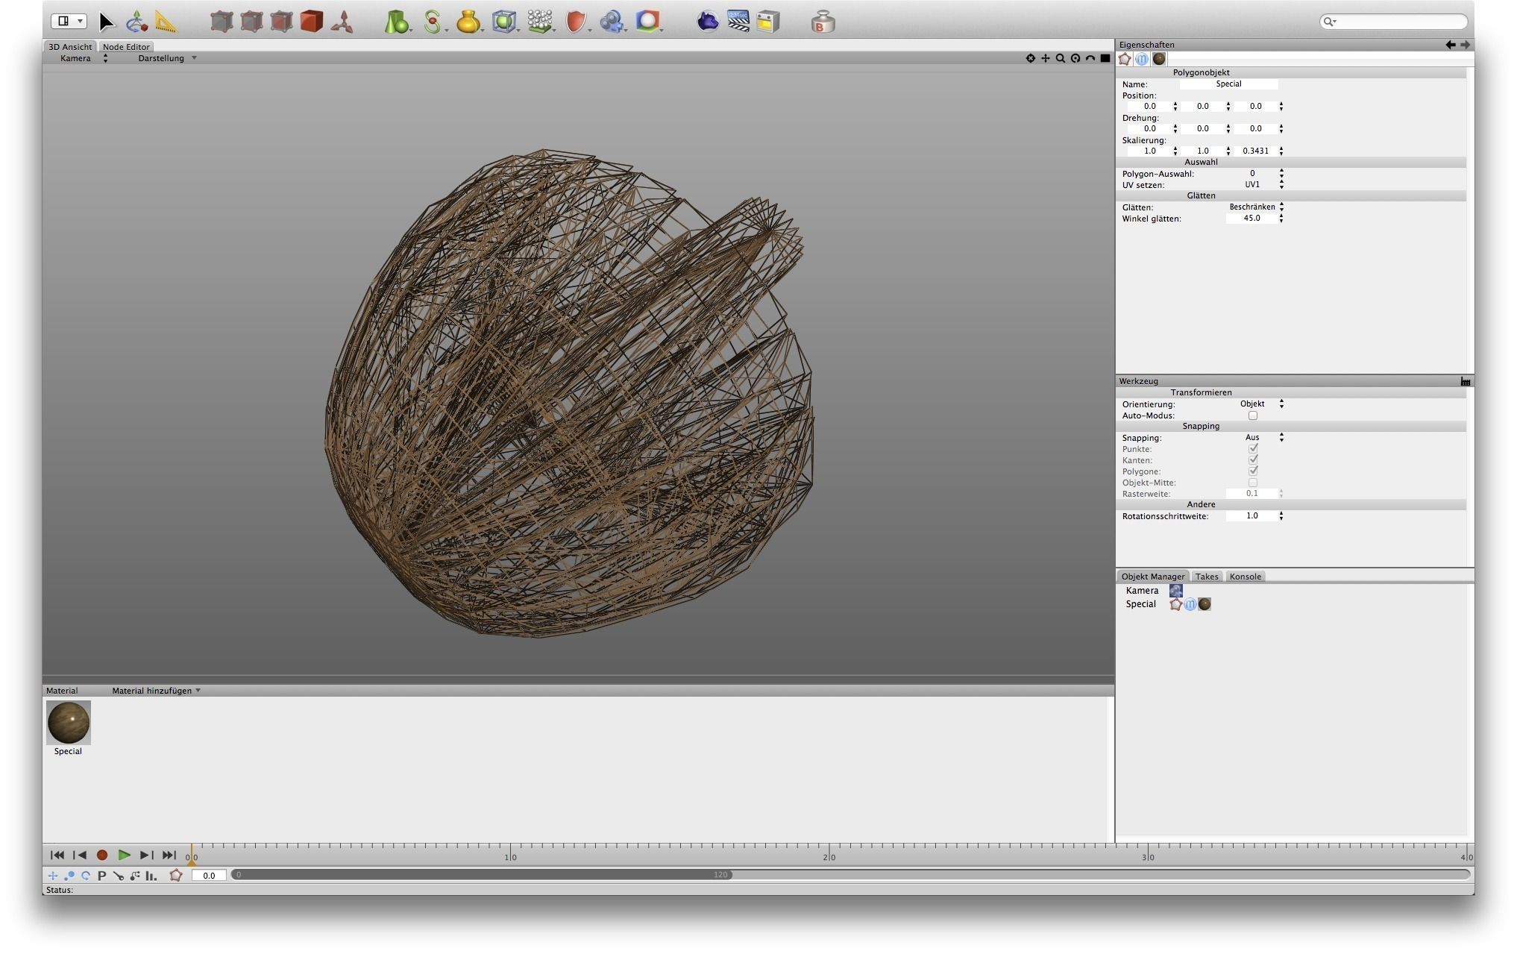
Task: Open the red shield modifier icon
Action: (575, 22)
